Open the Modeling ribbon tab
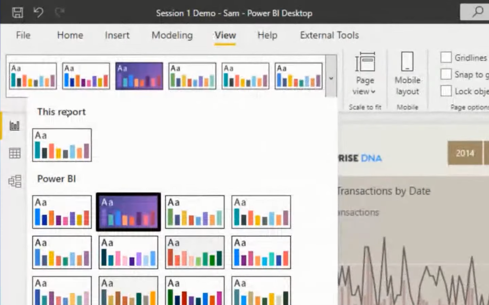This screenshot has height=305, width=489. tap(172, 35)
